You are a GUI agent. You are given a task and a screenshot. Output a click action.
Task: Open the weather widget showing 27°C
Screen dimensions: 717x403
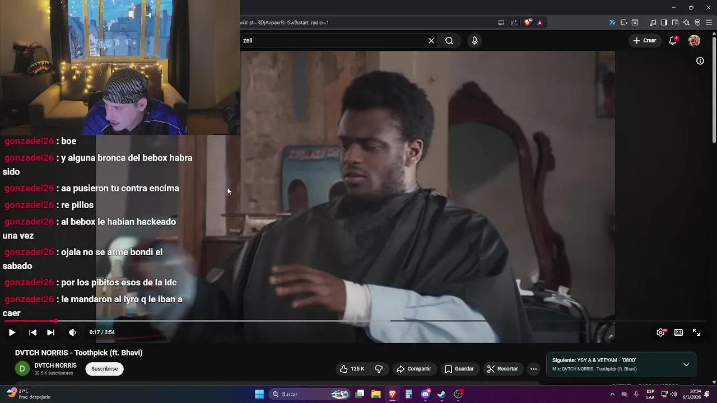click(x=28, y=394)
